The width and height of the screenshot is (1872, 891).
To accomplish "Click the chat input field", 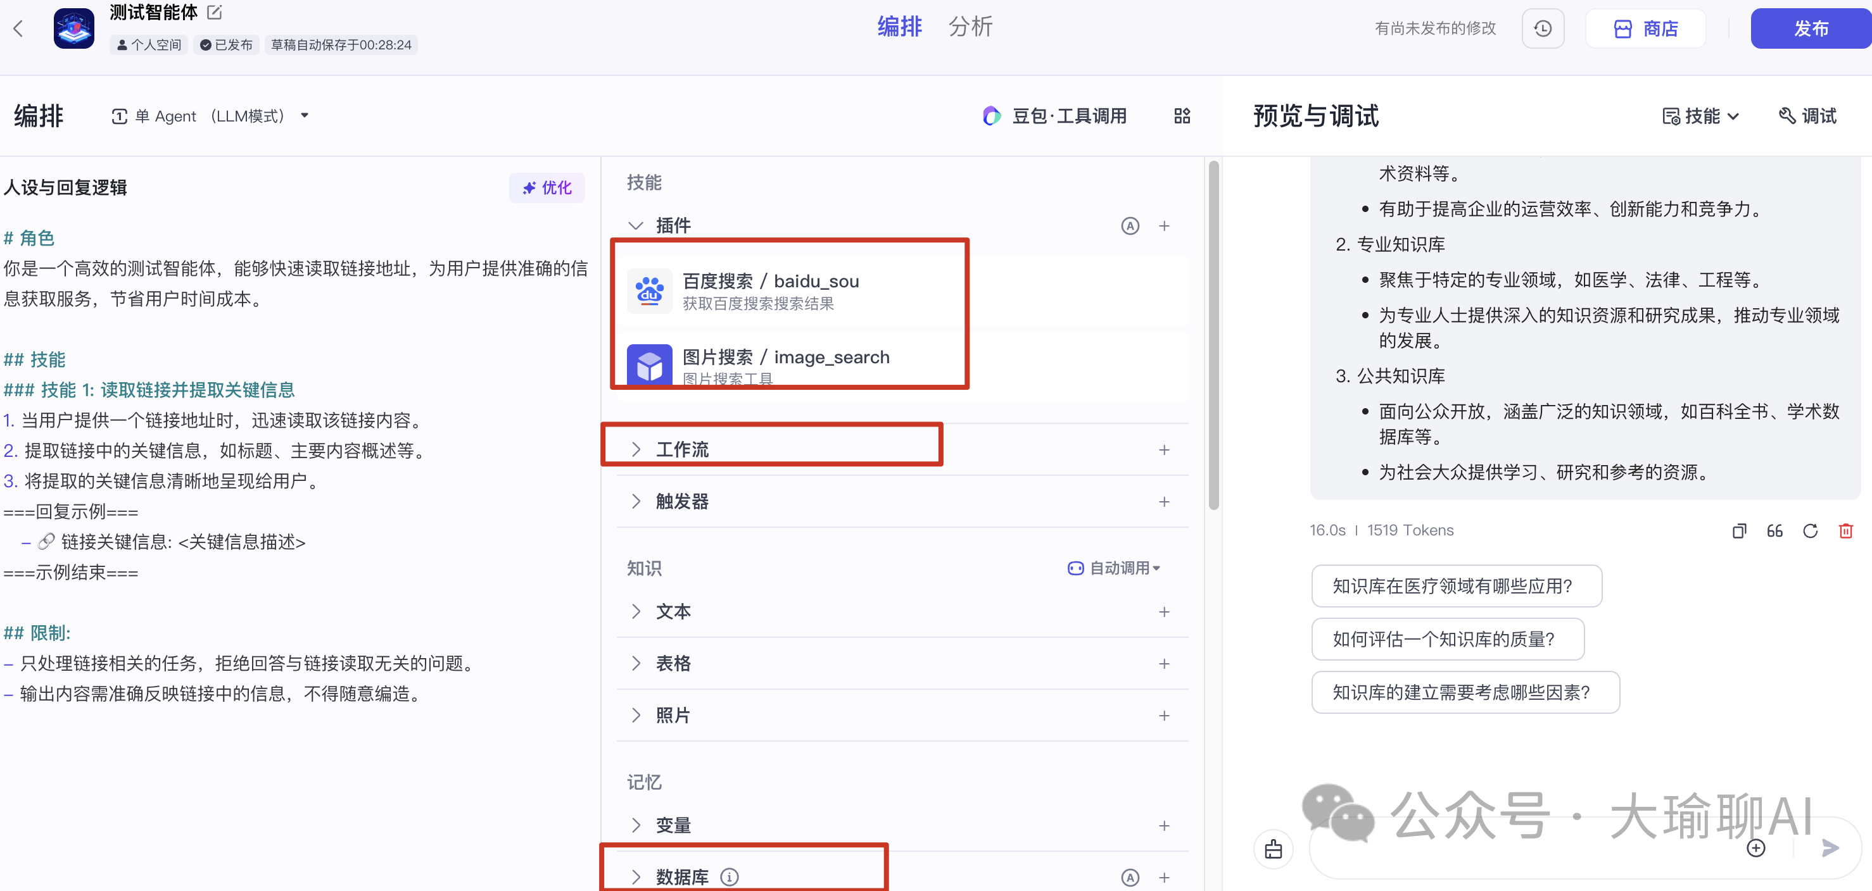I will (1526, 847).
